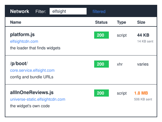Click the 200 status badge for allInOneReviews.js

pos(102,93)
